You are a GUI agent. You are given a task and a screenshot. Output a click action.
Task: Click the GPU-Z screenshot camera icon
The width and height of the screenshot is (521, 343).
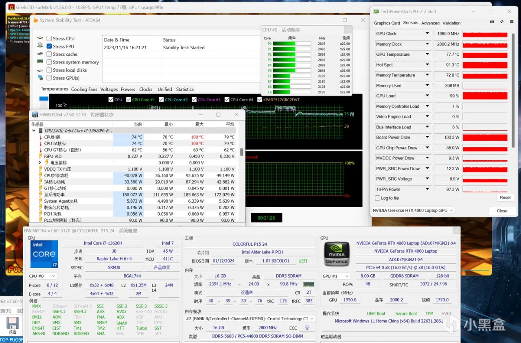click(x=492, y=22)
